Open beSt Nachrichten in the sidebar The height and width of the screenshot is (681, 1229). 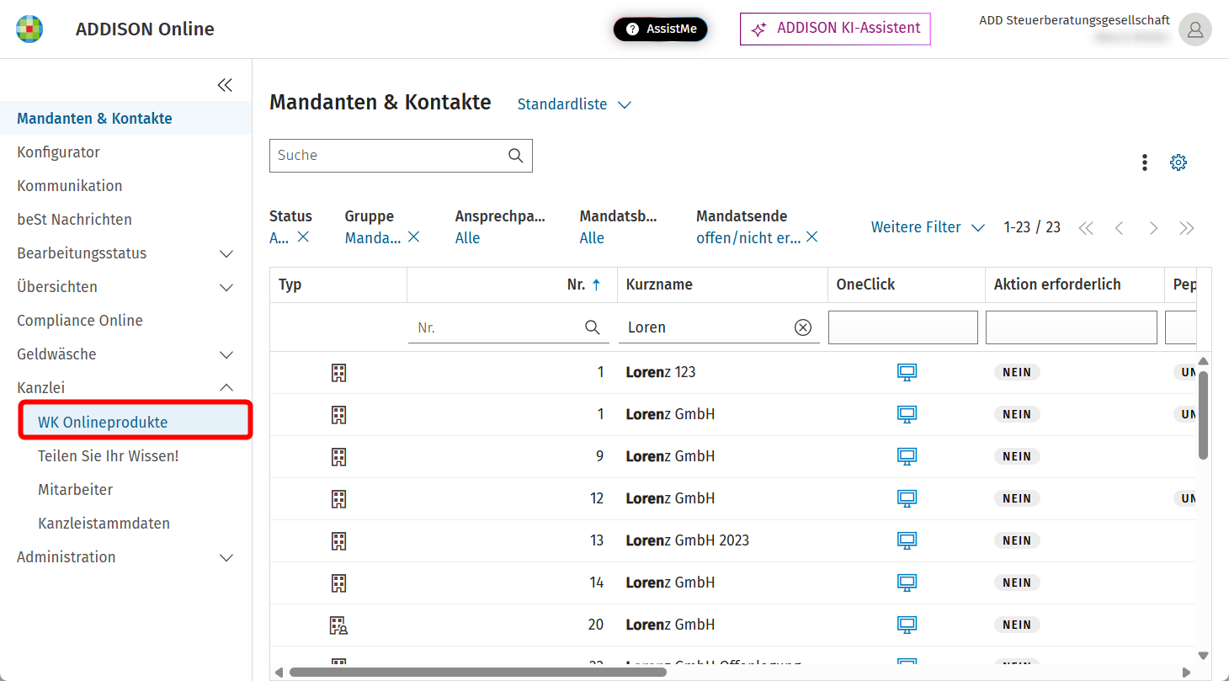click(74, 220)
